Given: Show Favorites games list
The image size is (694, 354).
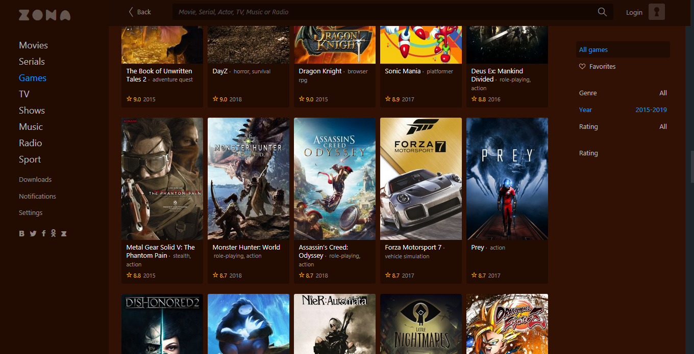Looking at the screenshot, I should [x=602, y=66].
